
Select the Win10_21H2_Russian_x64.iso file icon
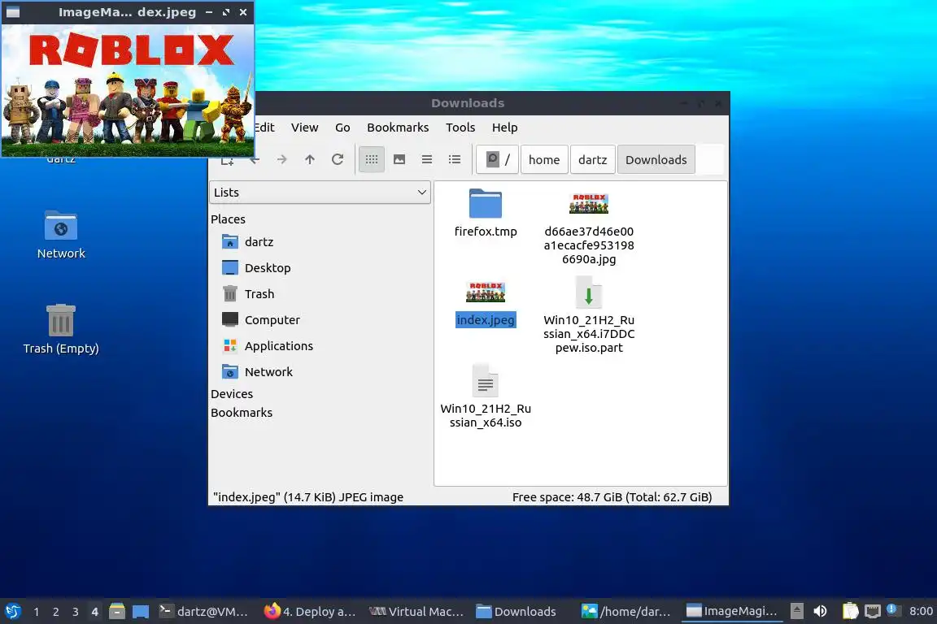[x=486, y=380]
